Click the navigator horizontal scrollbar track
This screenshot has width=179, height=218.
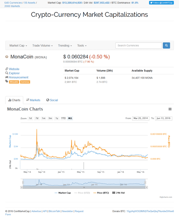pyautogui.click(x=84, y=187)
